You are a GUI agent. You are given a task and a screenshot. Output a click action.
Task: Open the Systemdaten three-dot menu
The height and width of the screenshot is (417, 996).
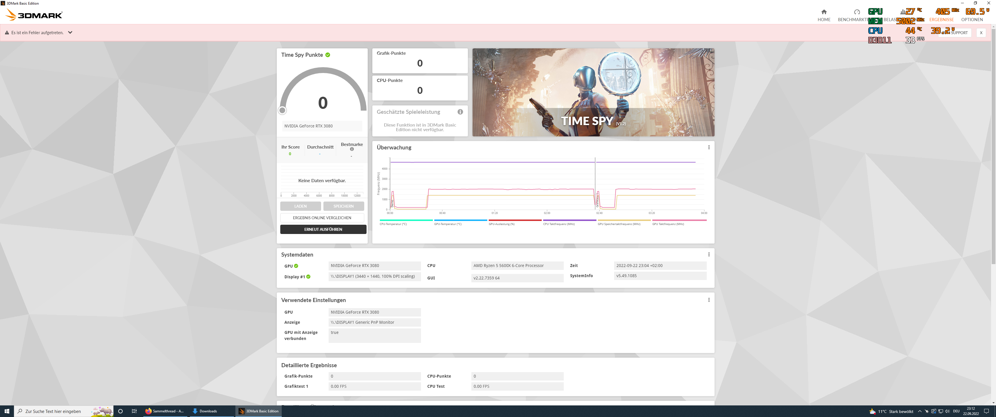point(709,255)
